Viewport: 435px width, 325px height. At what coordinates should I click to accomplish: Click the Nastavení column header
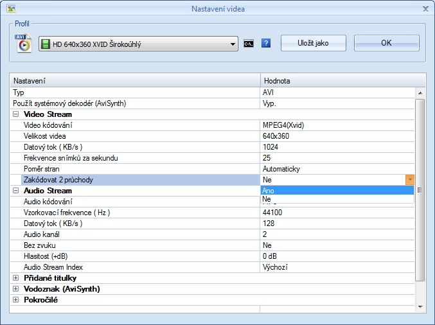pyautogui.click(x=136, y=81)
